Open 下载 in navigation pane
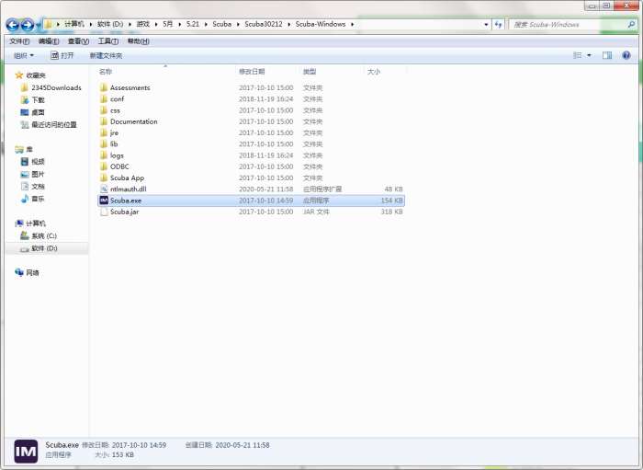643x470 pixels. (x=39, y=99)
